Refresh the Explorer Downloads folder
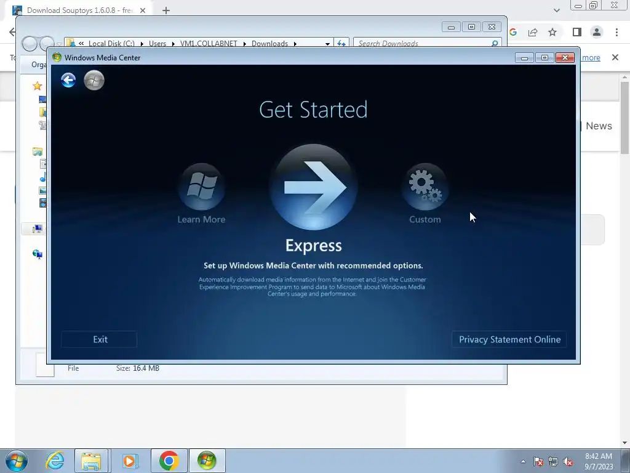Screen dimensions: 630x473 [x=341, y=43]
